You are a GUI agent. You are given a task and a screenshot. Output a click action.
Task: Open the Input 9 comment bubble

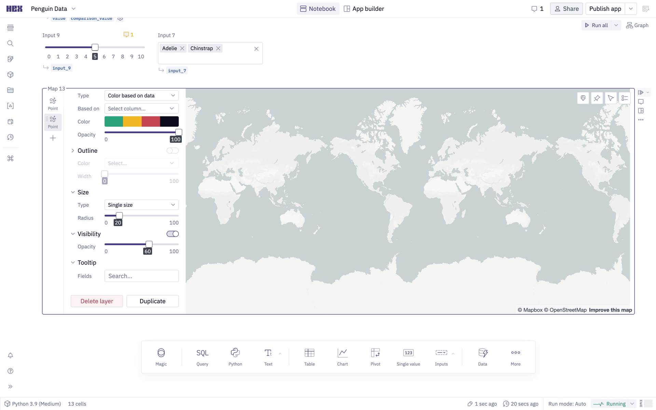click(128, 35)
